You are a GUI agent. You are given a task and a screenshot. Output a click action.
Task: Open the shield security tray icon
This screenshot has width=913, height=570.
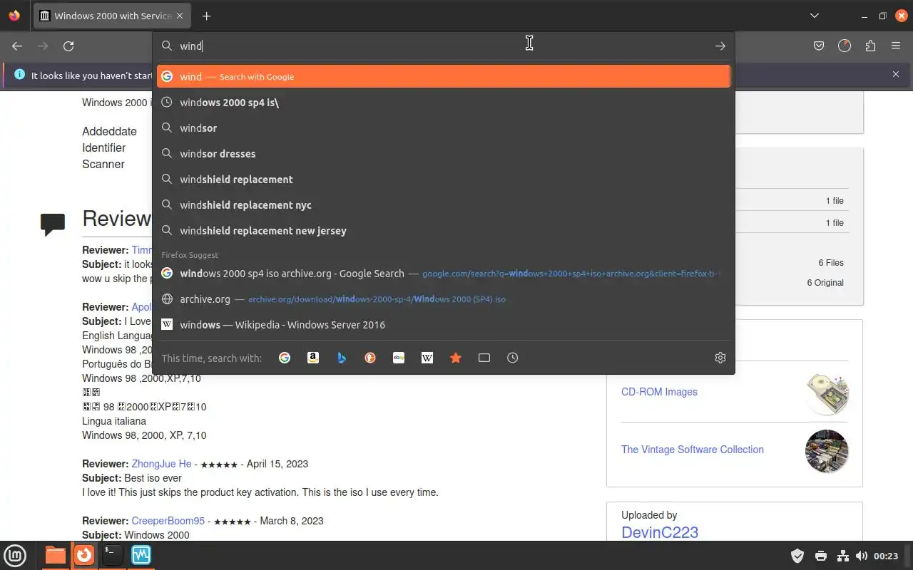click(x=797, y=556)
